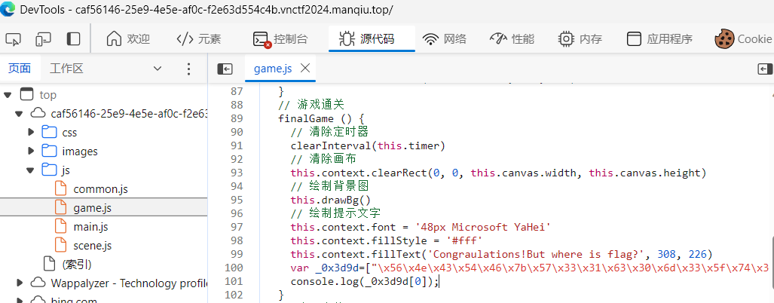The image size is (774, 303).
Task: Activate the inspect element picker icon
Action: coord(14,38)
